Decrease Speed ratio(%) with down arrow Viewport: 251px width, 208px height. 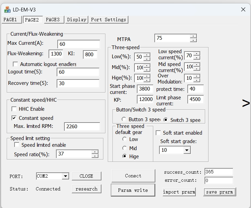pyautogui.click(x=95, y=156)
